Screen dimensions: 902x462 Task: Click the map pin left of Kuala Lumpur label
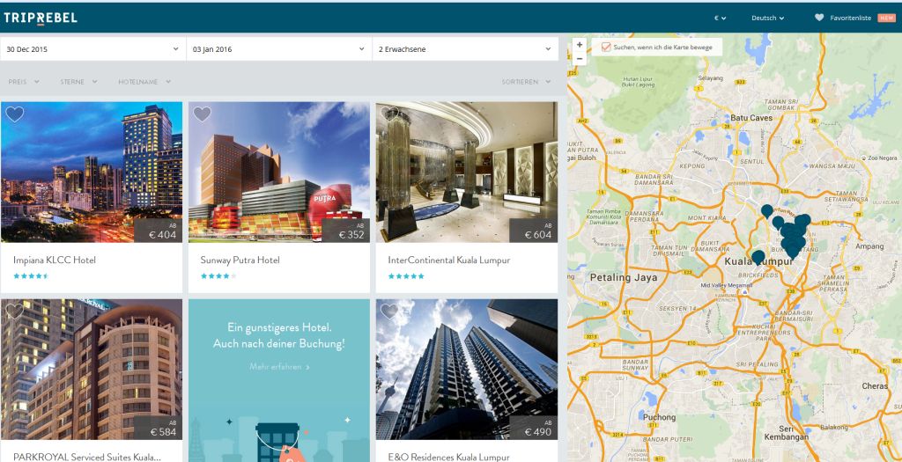[758, 257]
